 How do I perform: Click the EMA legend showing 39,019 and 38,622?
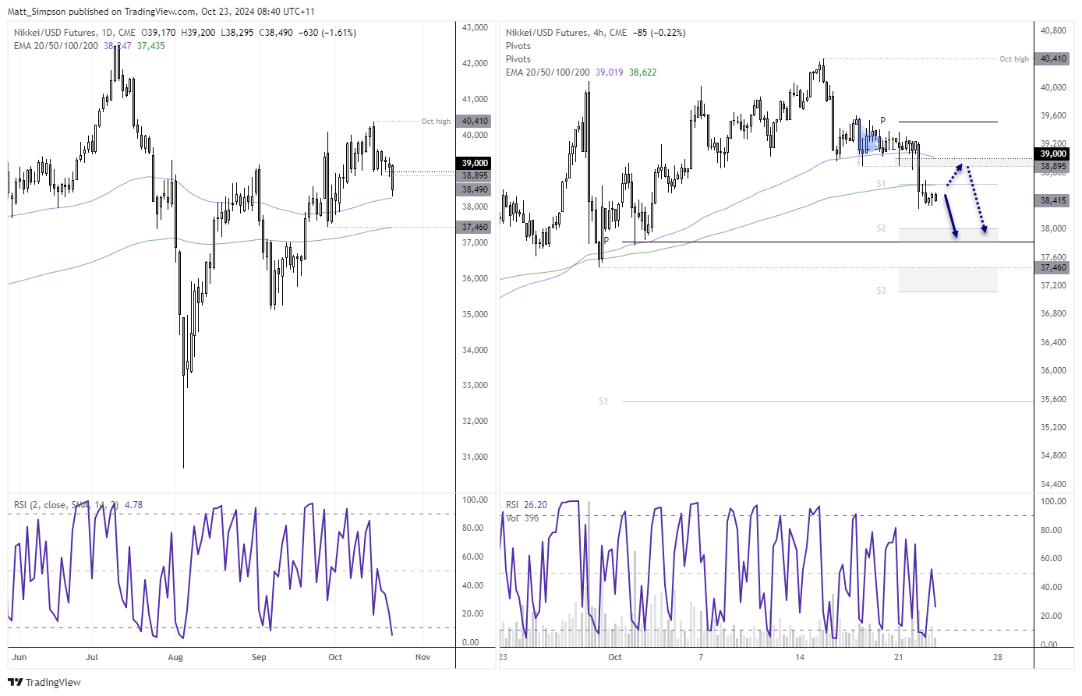pyautogui.click(x=581, y=72)
